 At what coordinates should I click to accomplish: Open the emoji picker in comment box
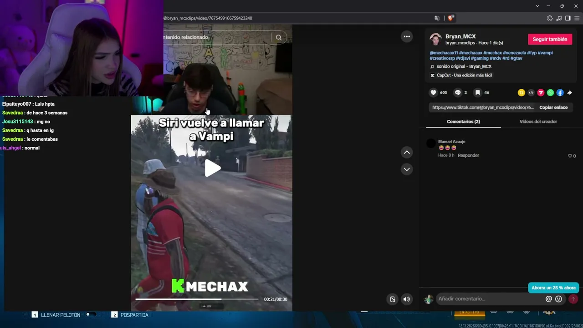[x=558, y=299]
